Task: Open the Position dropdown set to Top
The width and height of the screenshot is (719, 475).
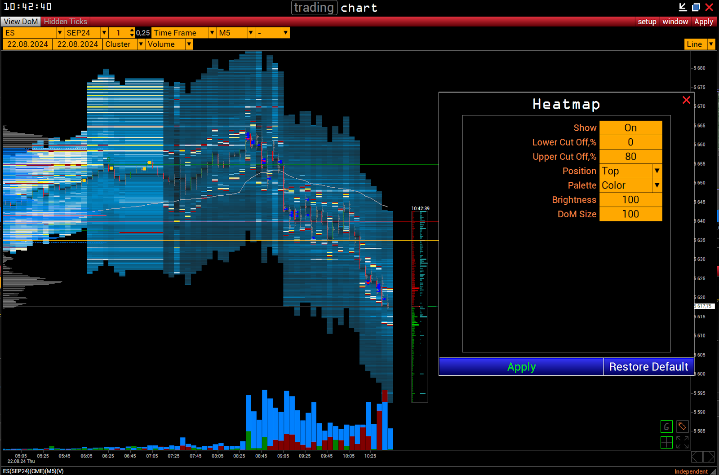Action: (x=630, y=171)
